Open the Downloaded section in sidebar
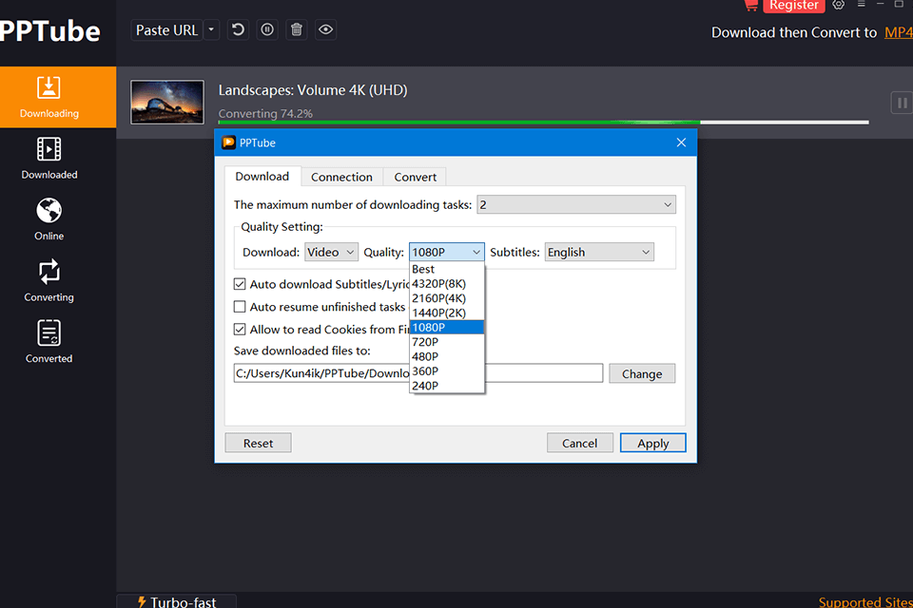Viewport: 913px width, 608px height. click(49, 158)
